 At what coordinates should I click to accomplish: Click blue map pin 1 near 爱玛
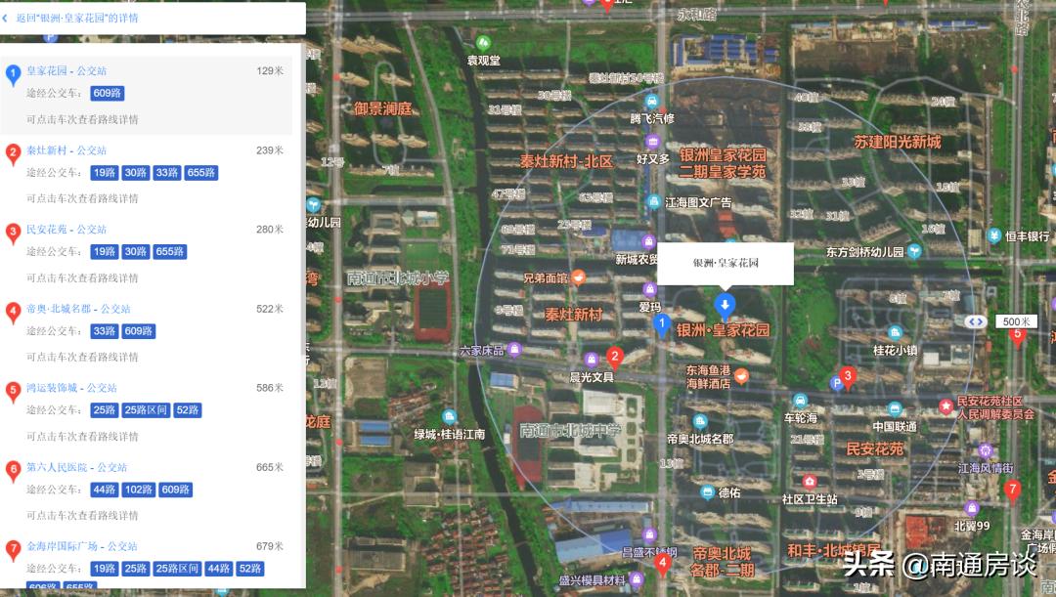[x=662, y=325]
